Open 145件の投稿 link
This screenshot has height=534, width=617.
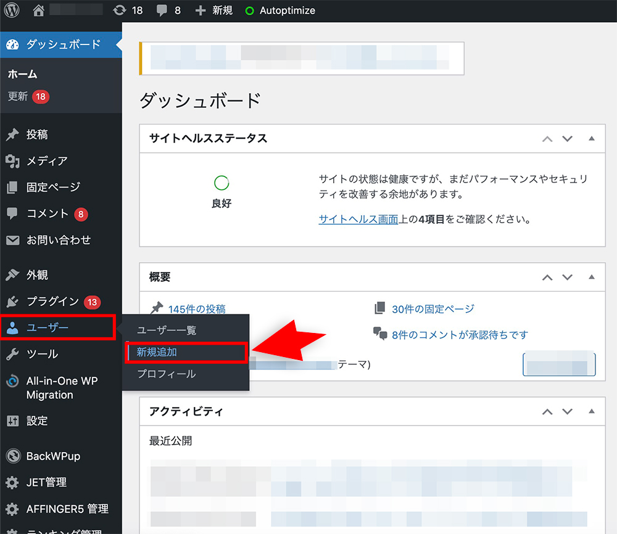[197, 309]
